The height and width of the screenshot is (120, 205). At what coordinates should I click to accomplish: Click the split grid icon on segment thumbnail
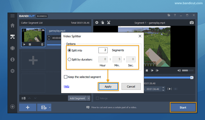coord(30,44)
